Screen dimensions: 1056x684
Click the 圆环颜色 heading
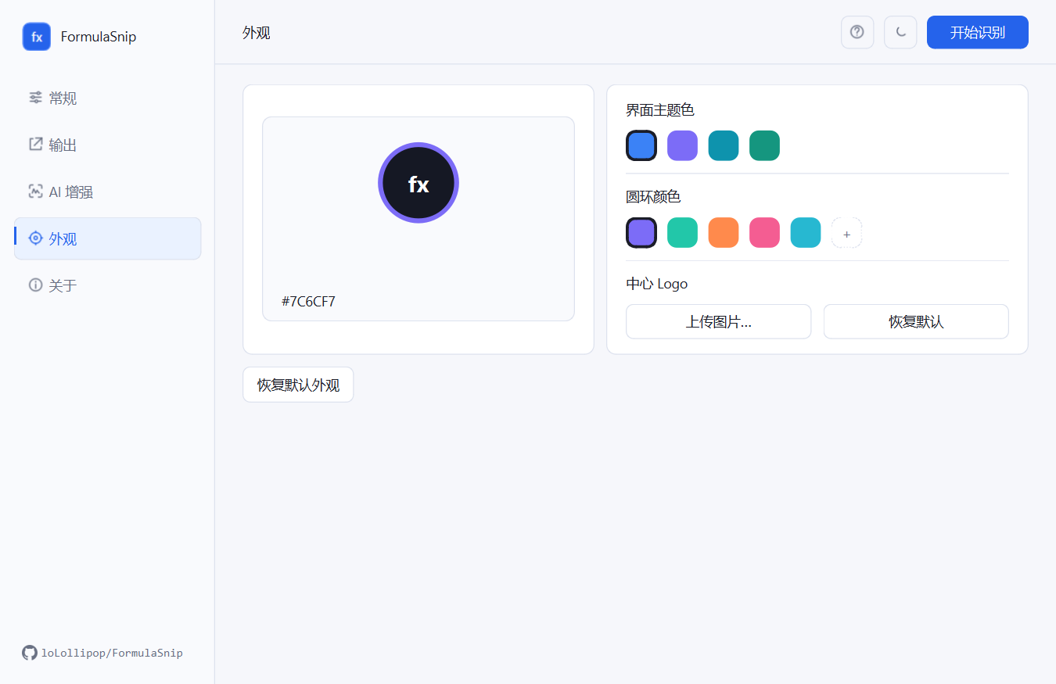pos(653,197)
